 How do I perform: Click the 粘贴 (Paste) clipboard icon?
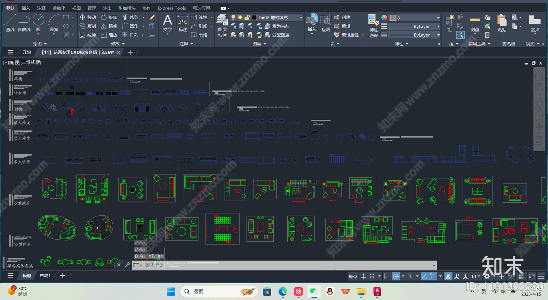[x=502, y=23]
